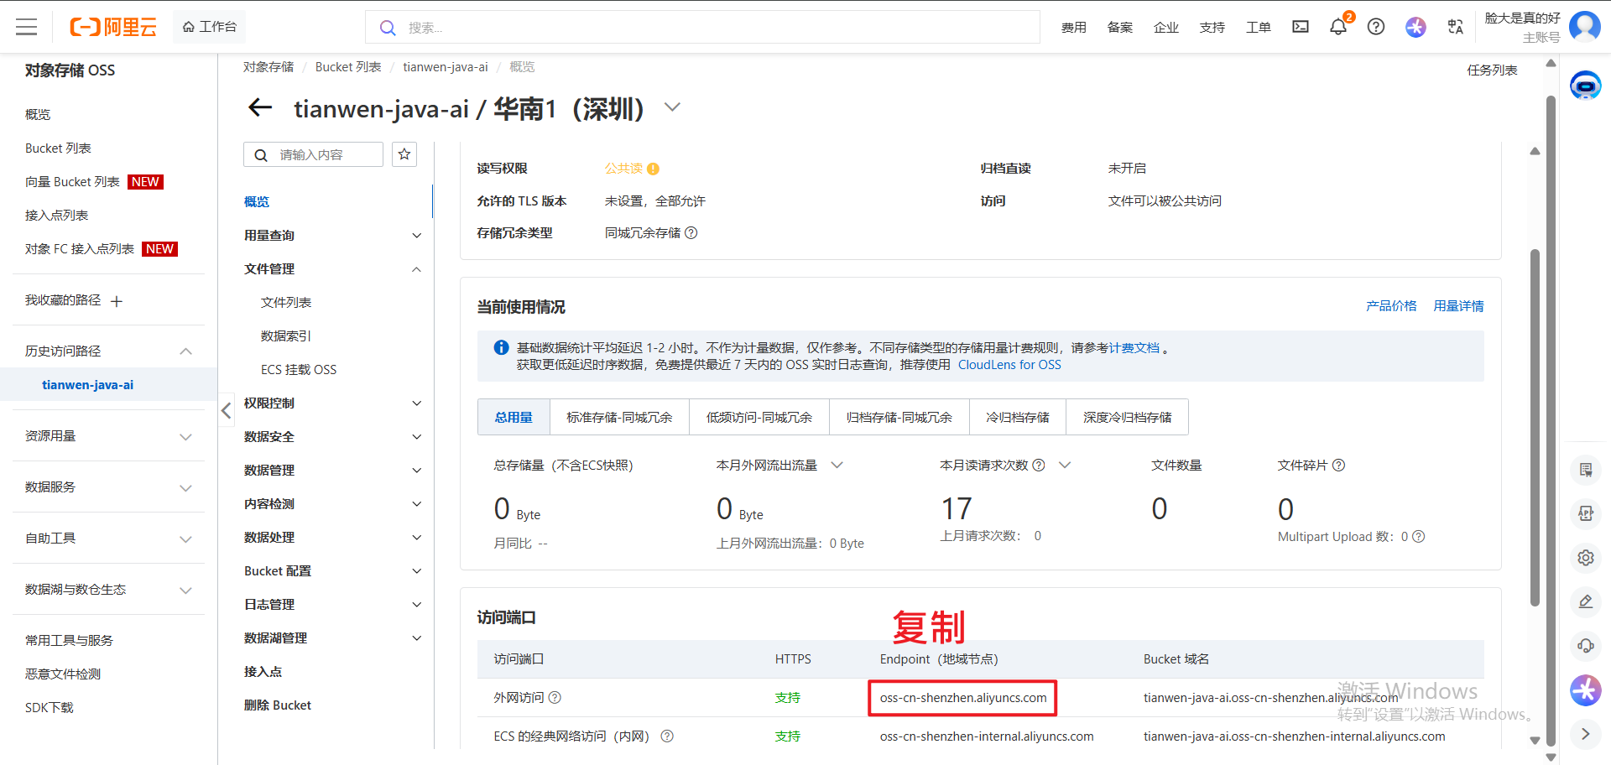Viewport: 1611px width, 765px height.
Task: Switch to 低频访问-同城冗余 tab
Action: click(759, 417)
